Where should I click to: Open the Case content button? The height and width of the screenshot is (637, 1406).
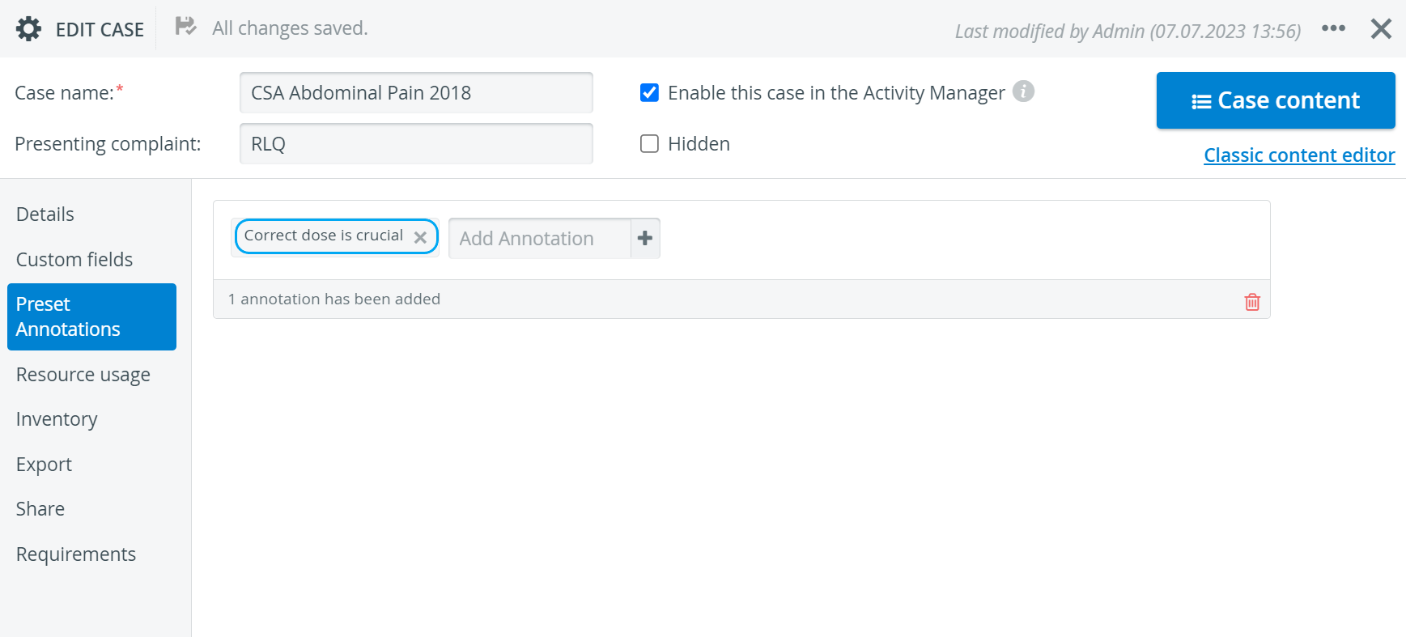pyautogui.click(x=1276, y=100)
